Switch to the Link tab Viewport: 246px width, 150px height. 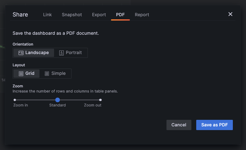pyautogui.click(x=47, y=15)
